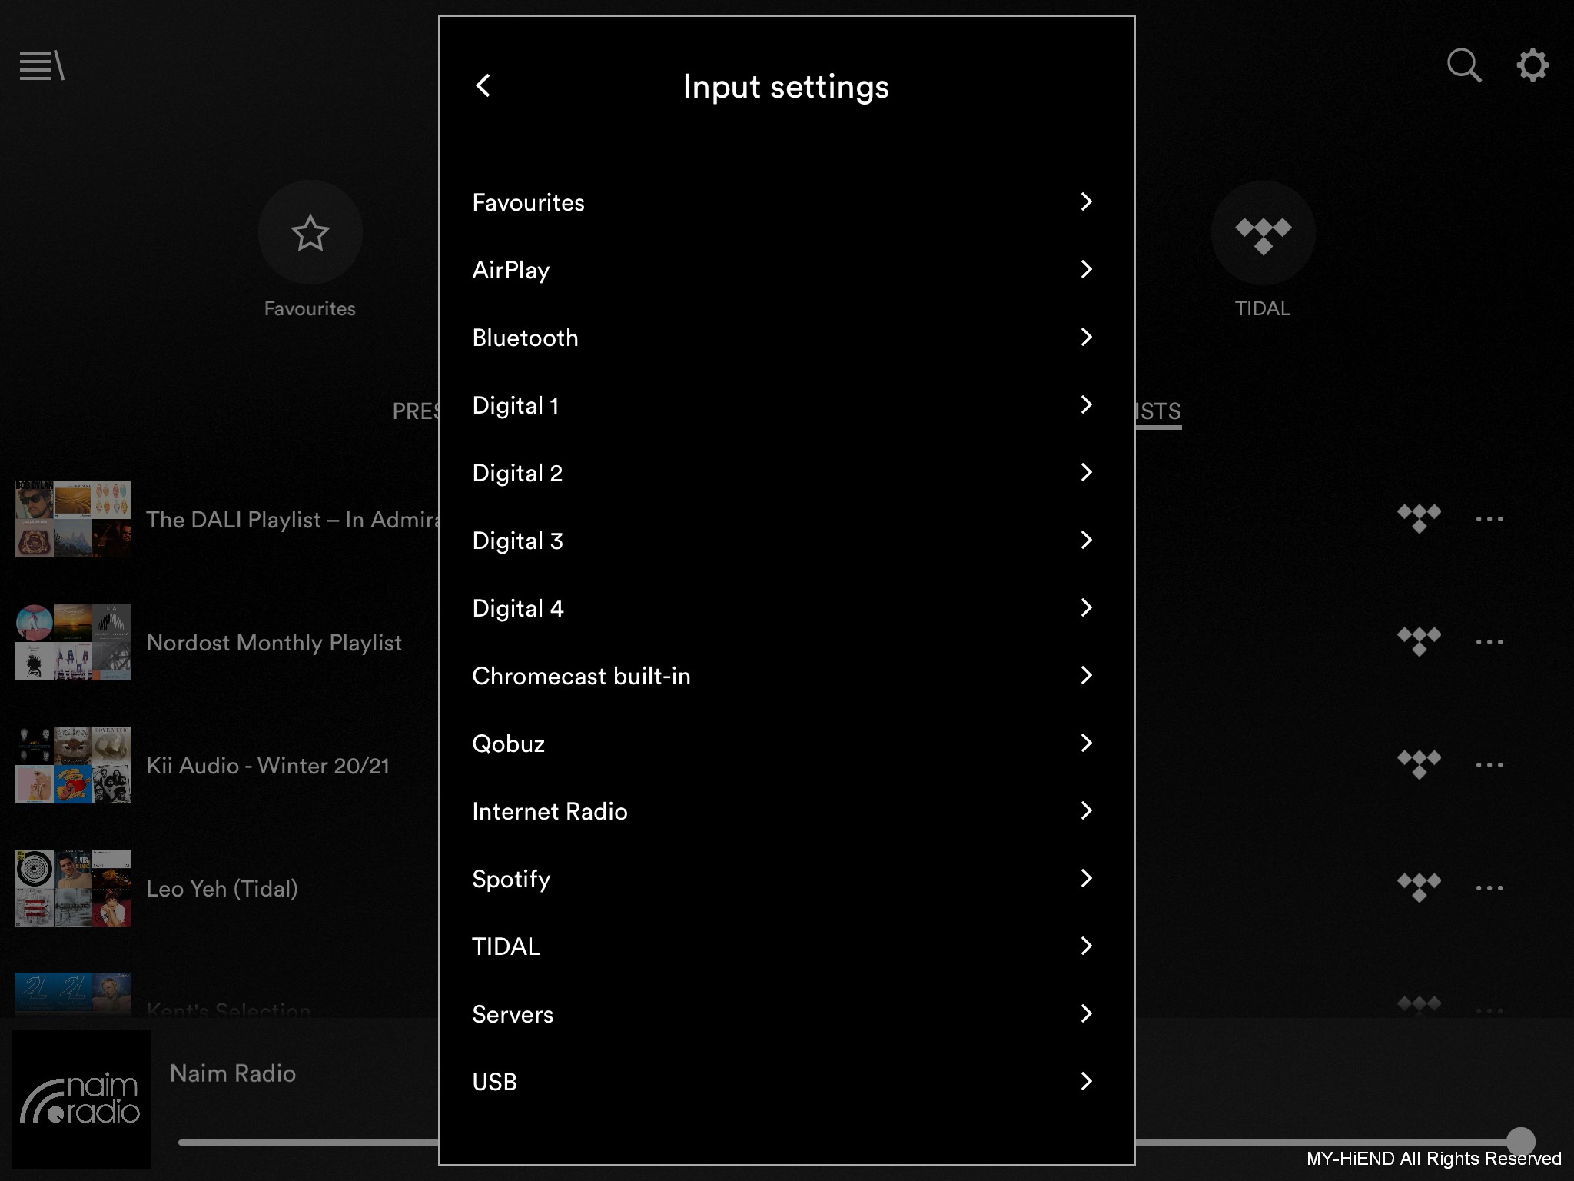The width and height of the screenshot is (1574, 1181).
Task: Tap the Naim Radio now playing title
Action: (233, 1073)
